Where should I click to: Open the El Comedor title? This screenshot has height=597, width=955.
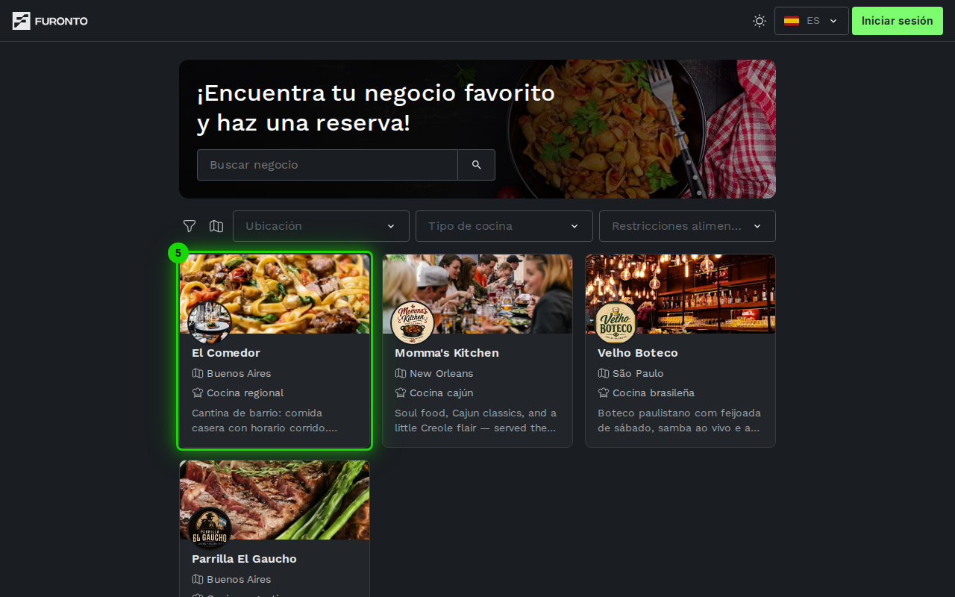coord(226,353)
